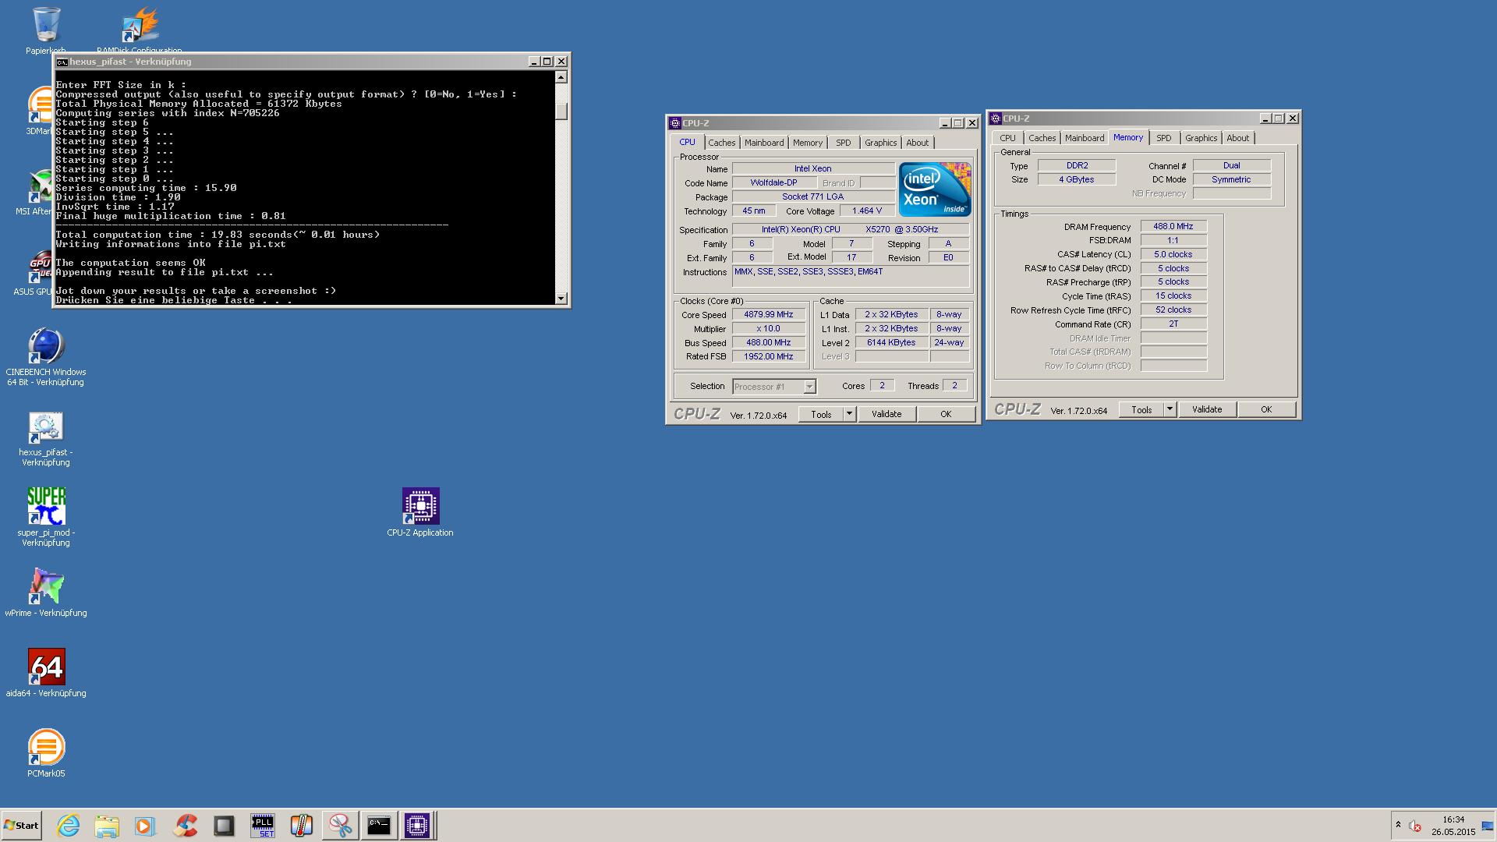Show hidden tray icons arrow
The image size is (1497, 842).
click(x=1398, y=825)
